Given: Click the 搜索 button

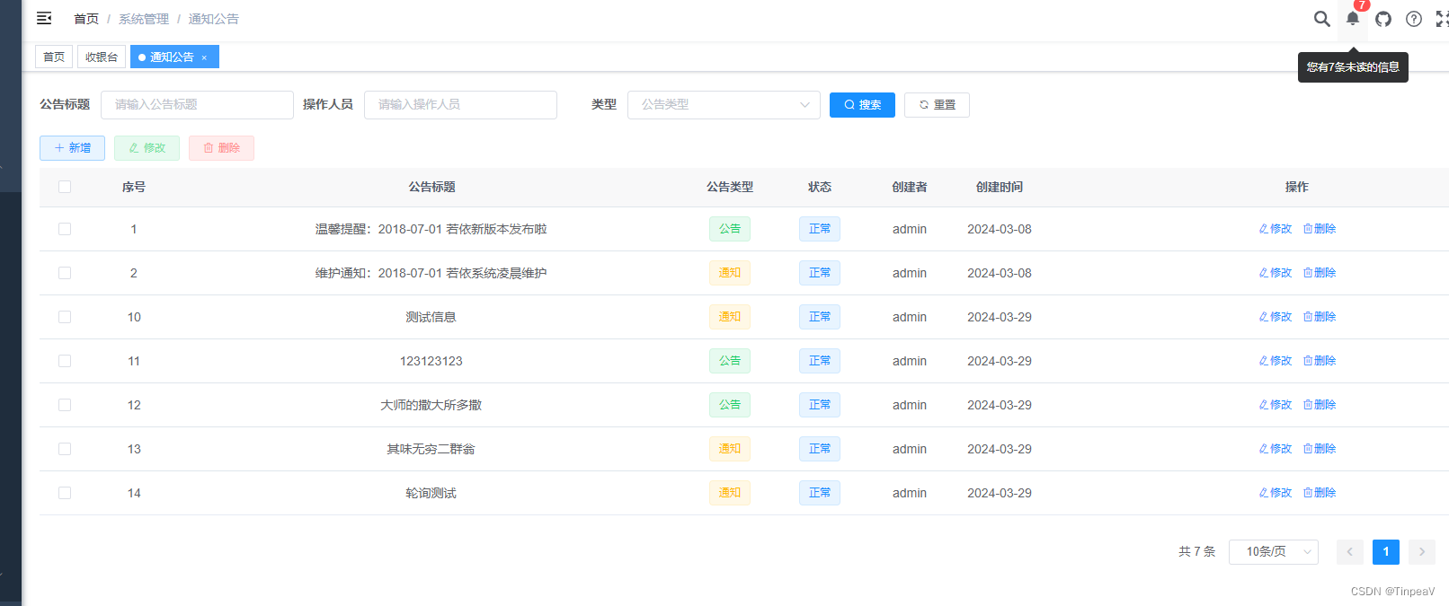Looking at the screenshot, I should click(x=862, y=105).
